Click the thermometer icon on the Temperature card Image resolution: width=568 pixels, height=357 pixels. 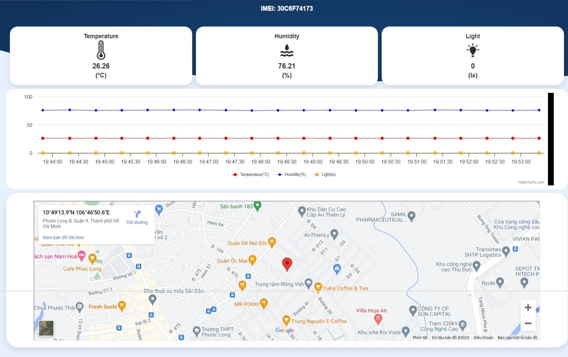pos(101,50)
